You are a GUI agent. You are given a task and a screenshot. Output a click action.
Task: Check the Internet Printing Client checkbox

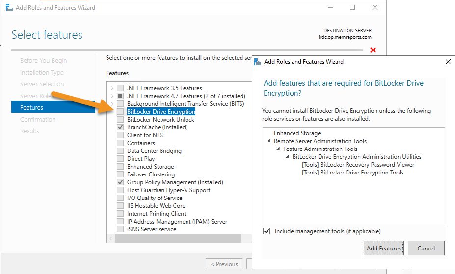(120, 214)
